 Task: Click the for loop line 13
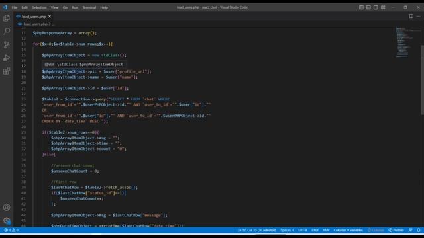73,44
